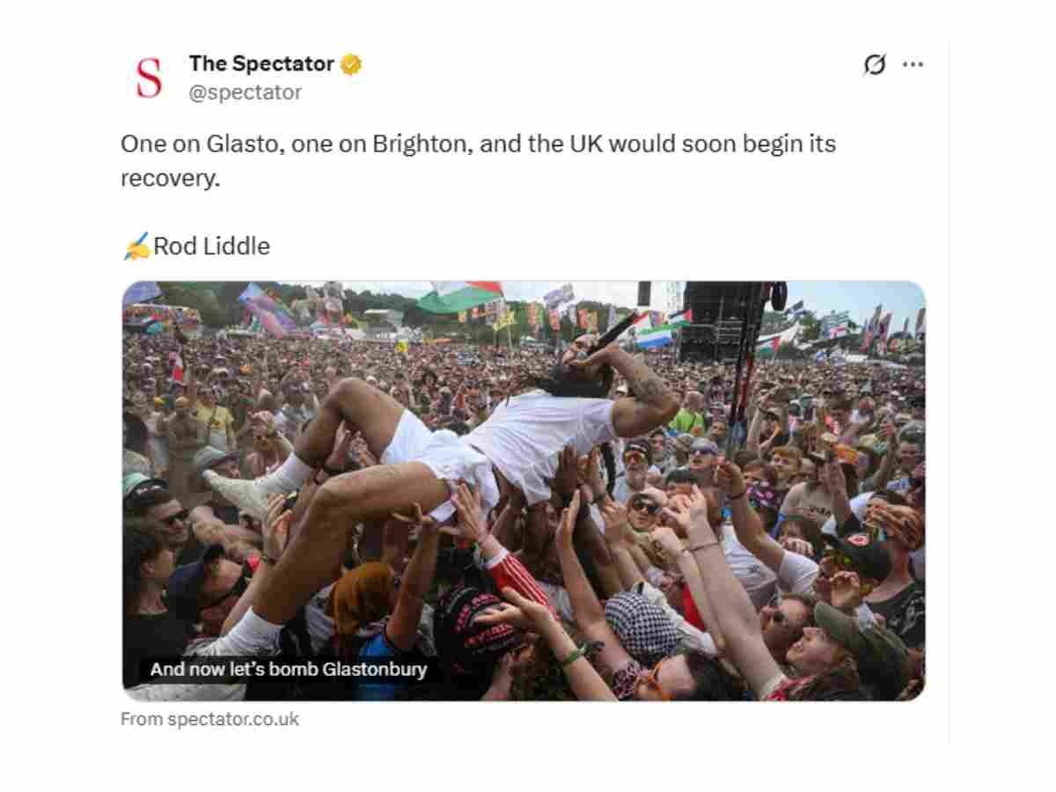Click the word 'recovery.' in the tweet

[170, 178]
